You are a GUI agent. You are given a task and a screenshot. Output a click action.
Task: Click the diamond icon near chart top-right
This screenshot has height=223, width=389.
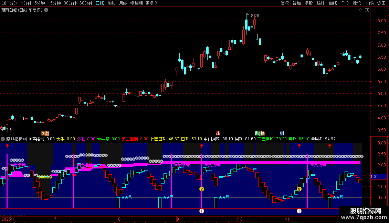[x=360, y=10]
